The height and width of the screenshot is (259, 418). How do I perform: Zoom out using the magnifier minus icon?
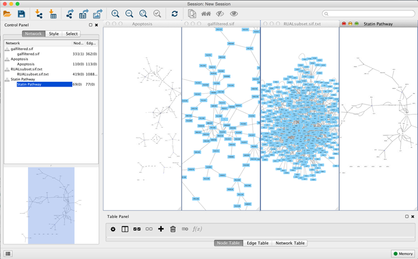(129, 14)
